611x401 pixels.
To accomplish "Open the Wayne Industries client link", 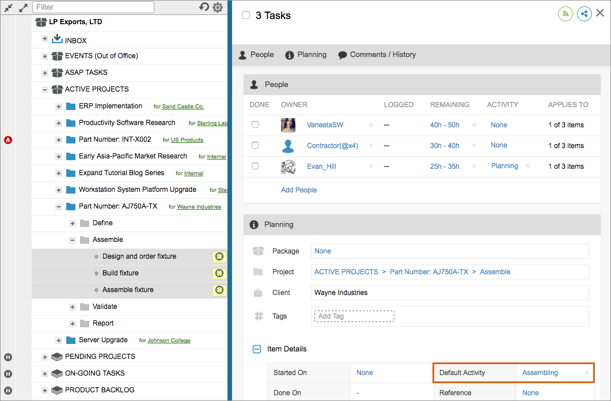I will pos(199,207).
